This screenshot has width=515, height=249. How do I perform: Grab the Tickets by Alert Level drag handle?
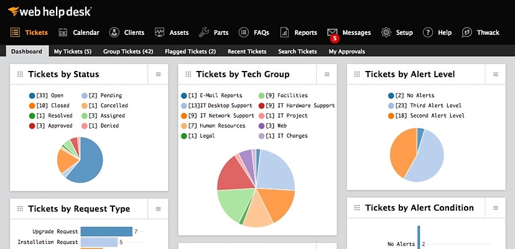tap(357, 74)
